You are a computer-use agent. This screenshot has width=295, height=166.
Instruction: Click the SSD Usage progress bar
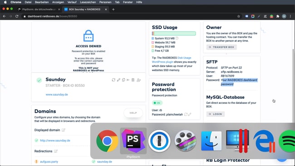pyautogui.click(x=174, y=34)
